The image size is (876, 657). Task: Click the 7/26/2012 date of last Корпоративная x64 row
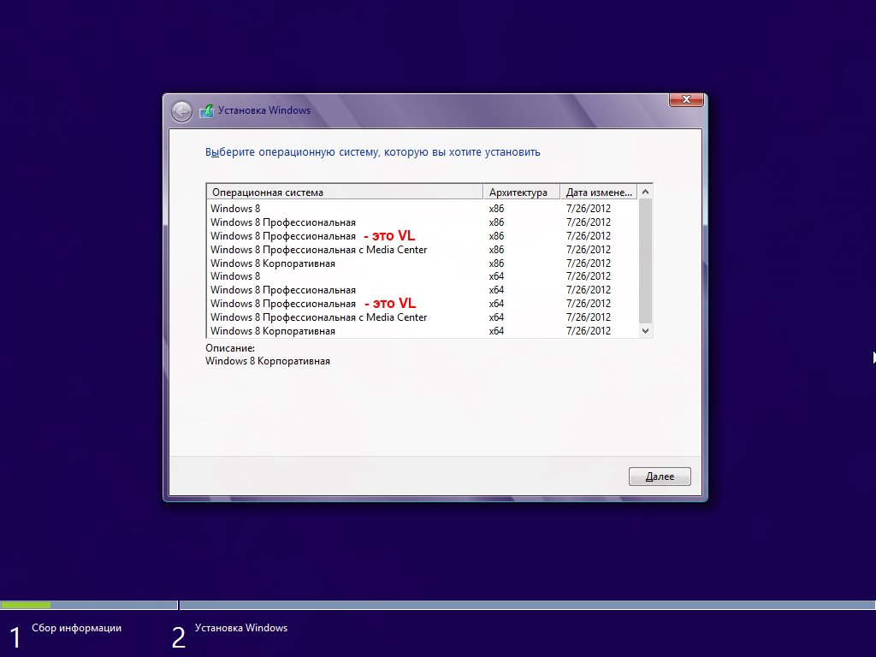tap(589, 331)
